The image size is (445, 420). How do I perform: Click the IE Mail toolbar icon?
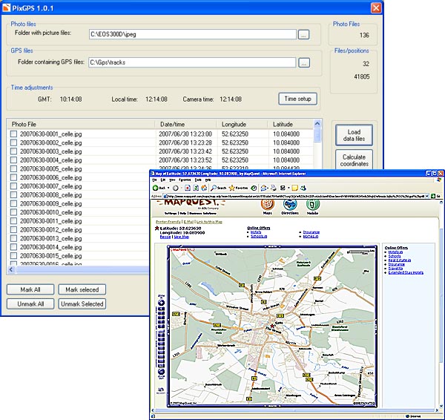point(263,188)
